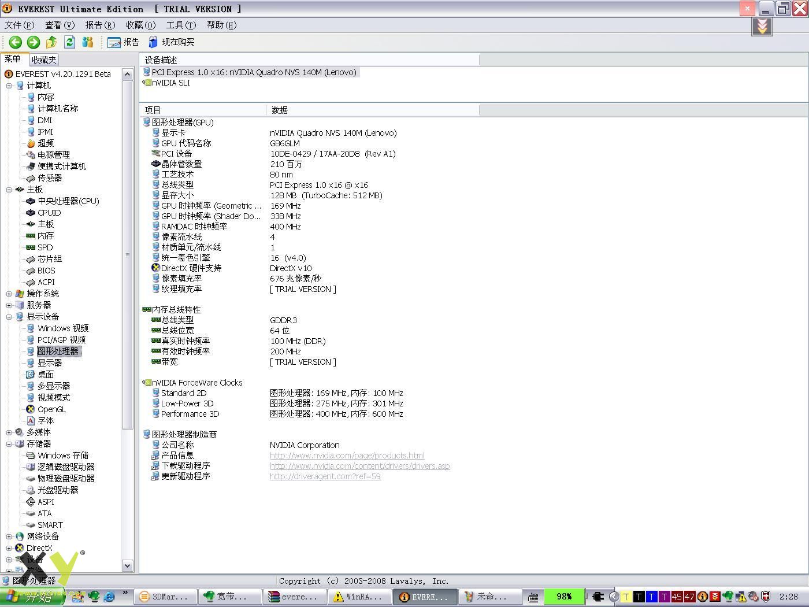Open the 查看(V) menu
Viewport: 809px width, 607px height.
60,25
